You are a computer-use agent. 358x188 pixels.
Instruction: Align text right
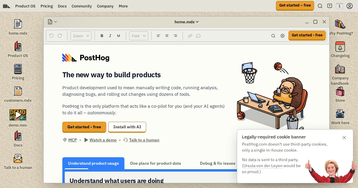pos(175,36)
